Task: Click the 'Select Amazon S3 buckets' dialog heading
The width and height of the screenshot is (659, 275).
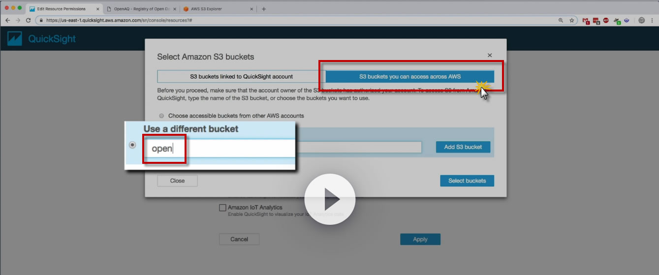Action: click(x=206, y=57)
